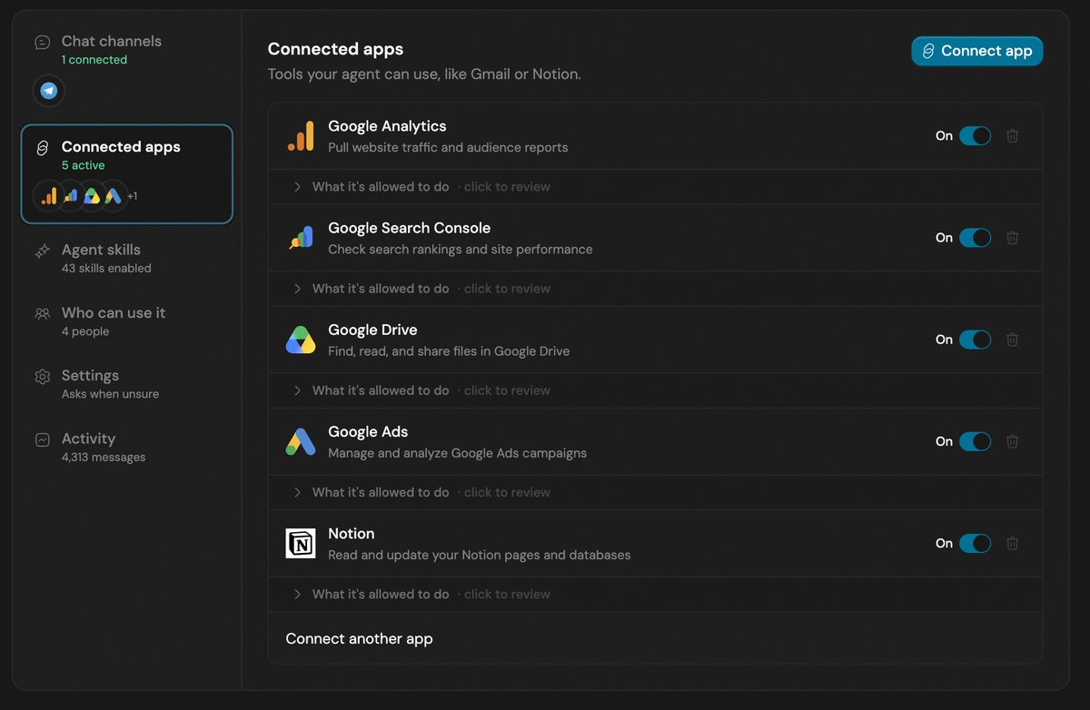Disable the Google Ads switch
This screenshot has height=710, width=1090.
coord(976,441)
